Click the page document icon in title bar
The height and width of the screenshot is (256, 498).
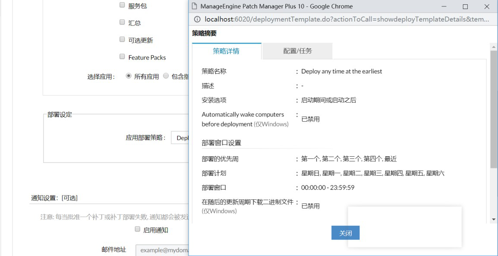(195, 6)
